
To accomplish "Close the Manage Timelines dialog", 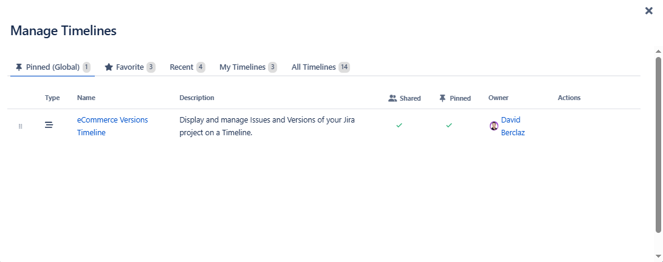I will (x=649, y=11).
